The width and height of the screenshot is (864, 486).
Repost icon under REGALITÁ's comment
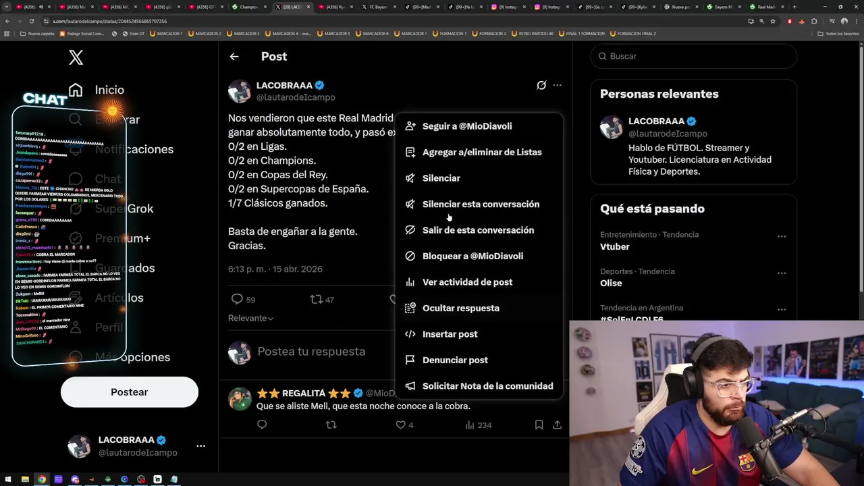point(331,425)
